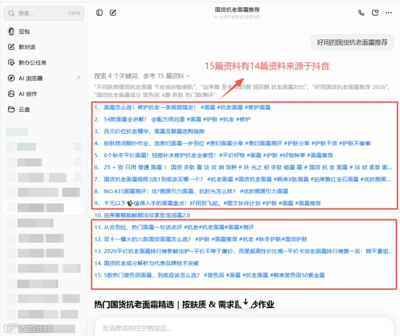Select the 云盘 menu item
The width and height of the screenshot is (400, 336).
click(x=44, y=109)
